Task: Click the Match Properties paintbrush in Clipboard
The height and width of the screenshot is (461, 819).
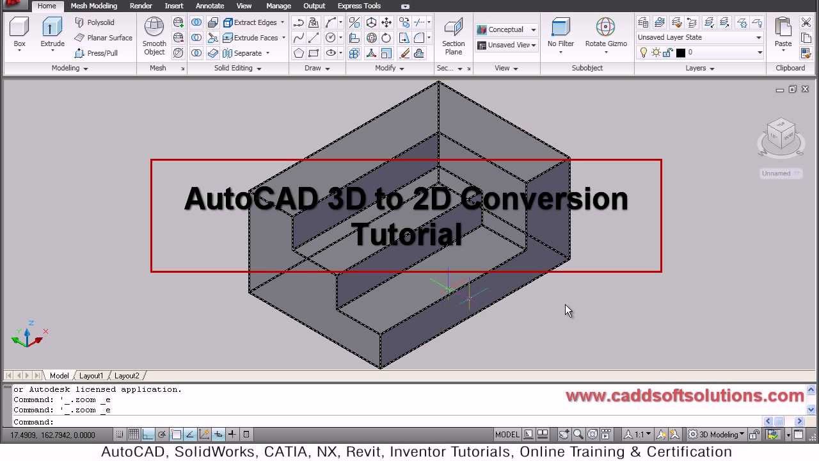Action: [x=806, y=53]
